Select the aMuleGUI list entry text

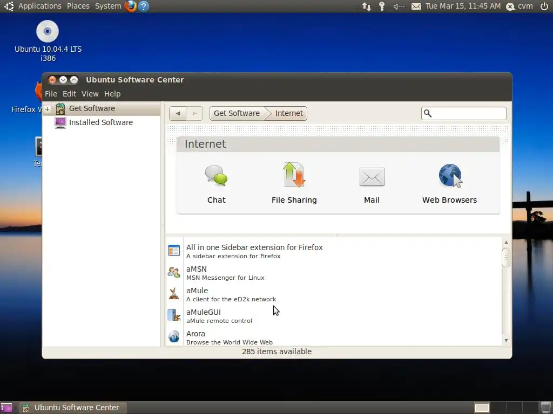[x=204, y=312]
